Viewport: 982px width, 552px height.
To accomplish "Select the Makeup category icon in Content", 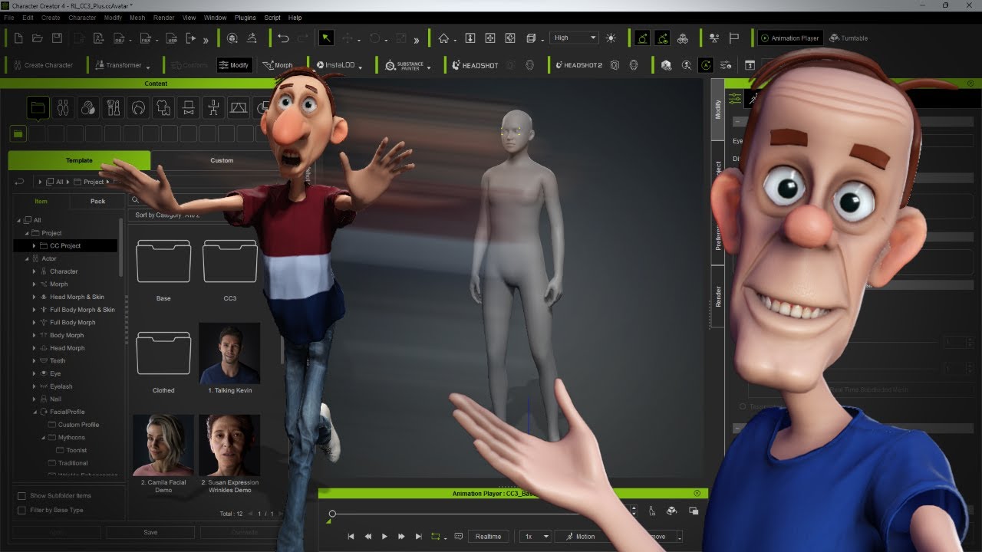I will [114, 108].
